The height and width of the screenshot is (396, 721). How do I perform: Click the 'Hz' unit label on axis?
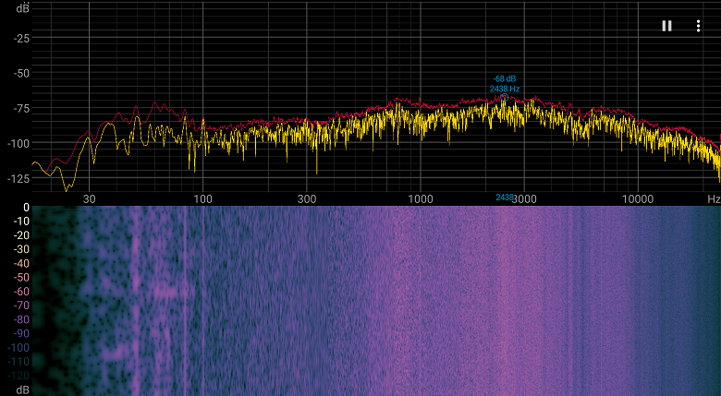pos(714,198)
